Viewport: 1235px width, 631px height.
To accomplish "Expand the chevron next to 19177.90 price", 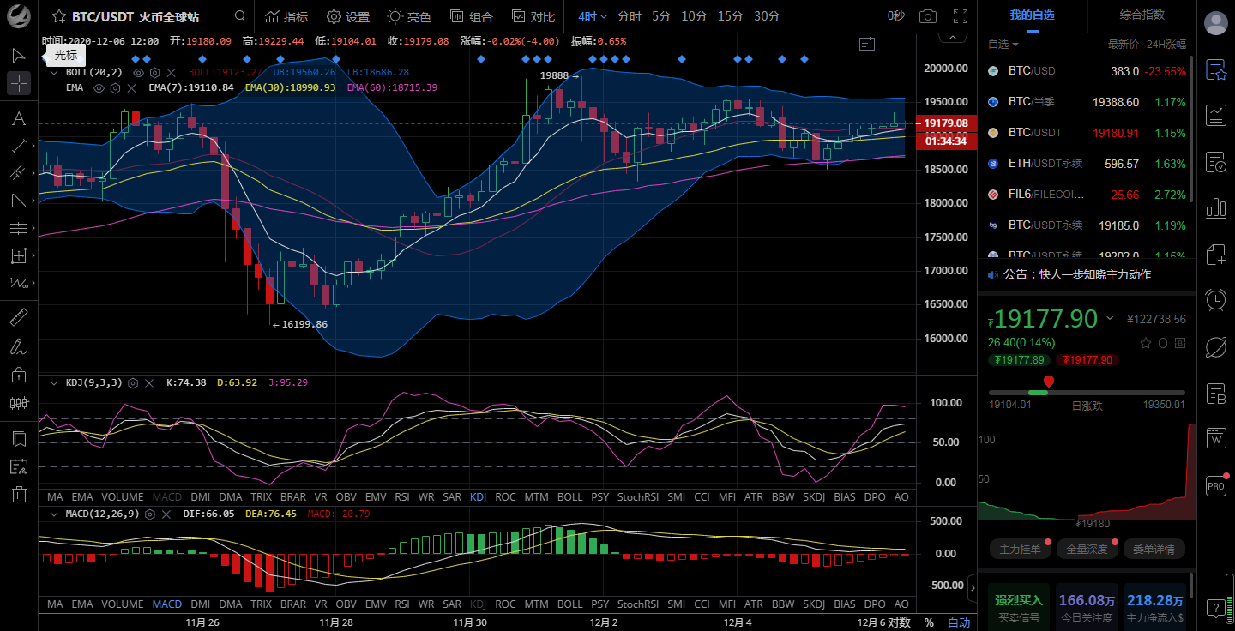I will [x=1110, y=318].
